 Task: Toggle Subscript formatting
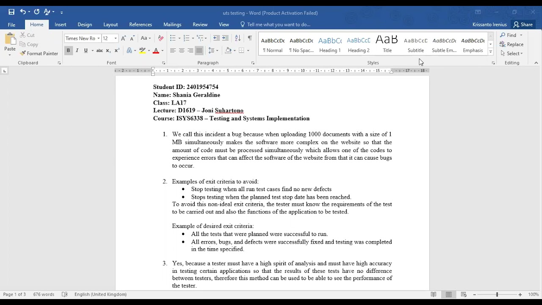coord(108,50)
